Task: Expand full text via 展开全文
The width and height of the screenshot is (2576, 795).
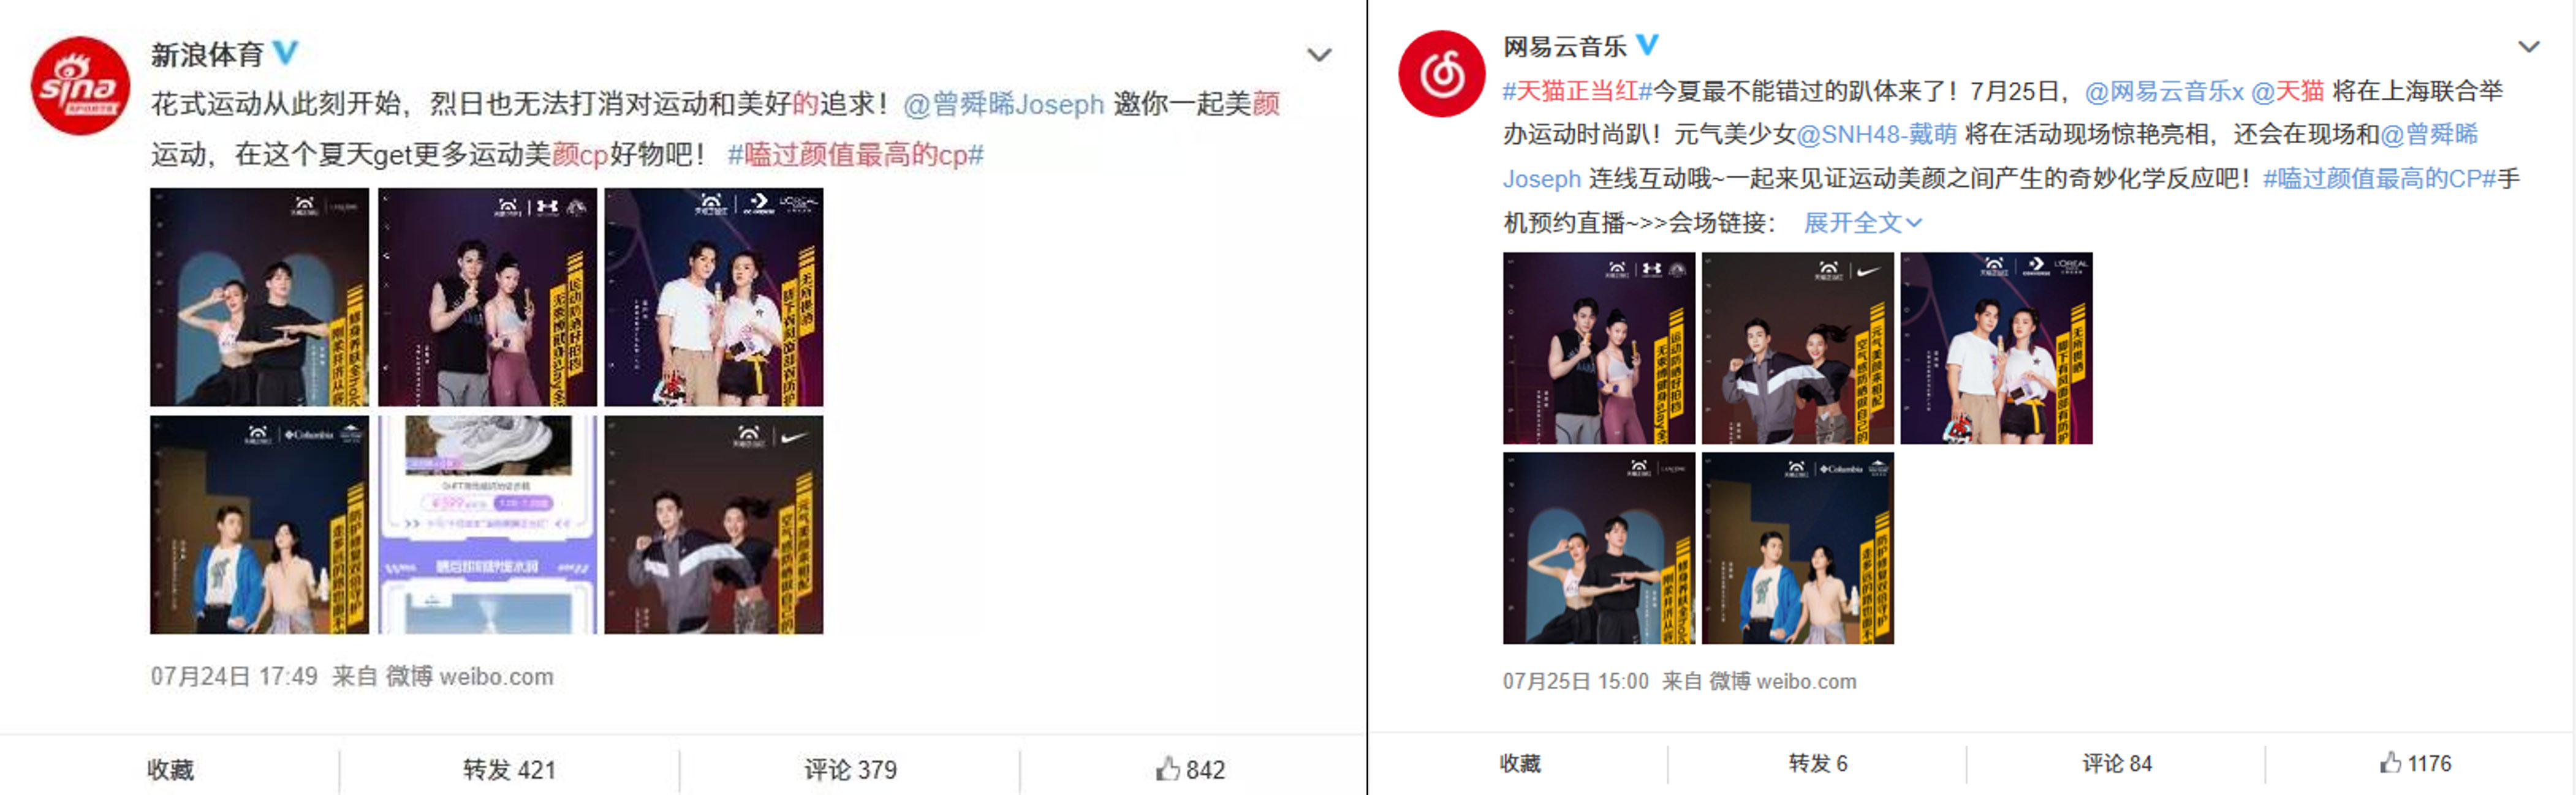Action: tap(1862, 223)
